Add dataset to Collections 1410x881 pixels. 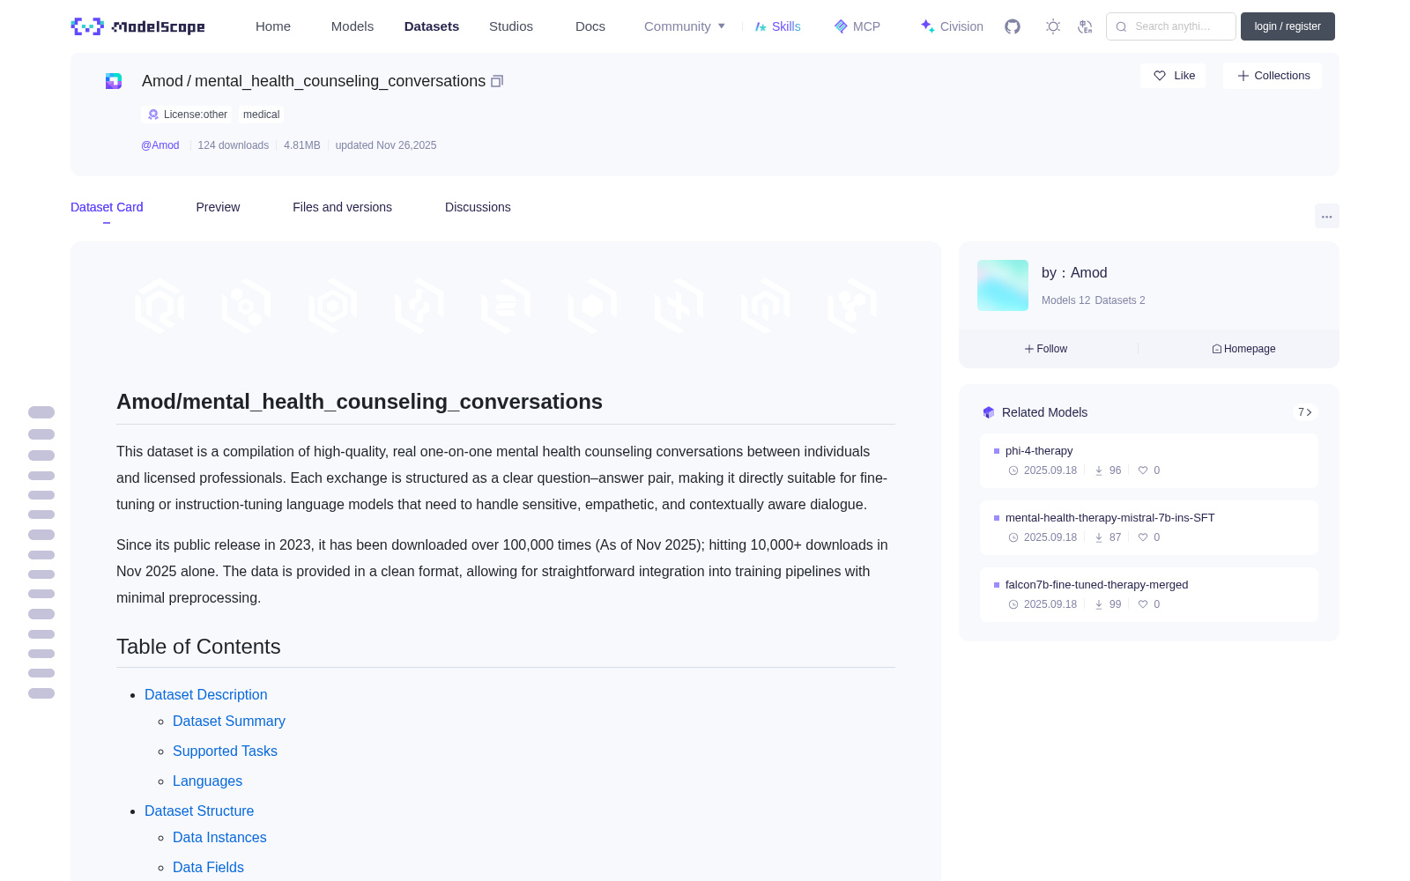1273,76
